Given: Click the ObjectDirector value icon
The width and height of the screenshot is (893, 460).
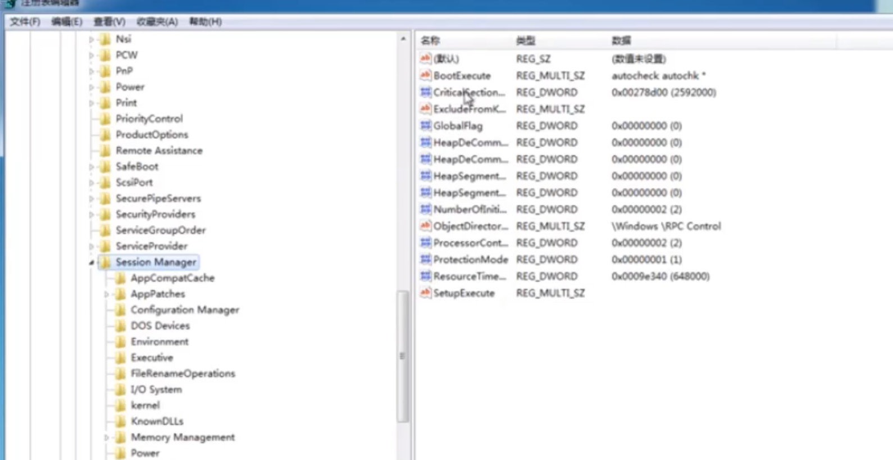Looking at the screenshot, I should tap(425, 226).
